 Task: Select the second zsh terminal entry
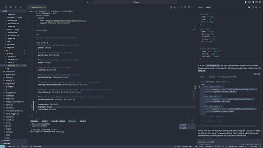coord(187,128)
